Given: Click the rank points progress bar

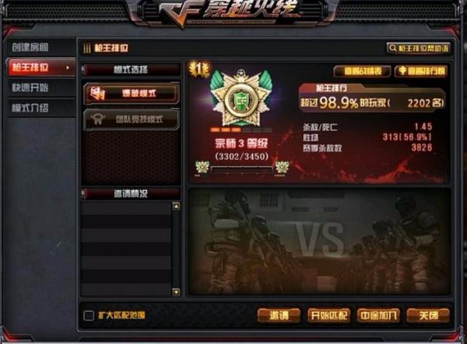Looking at the screenshot, I should coord(241,170).
